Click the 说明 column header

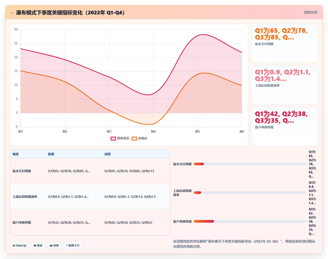coord(107,154)
